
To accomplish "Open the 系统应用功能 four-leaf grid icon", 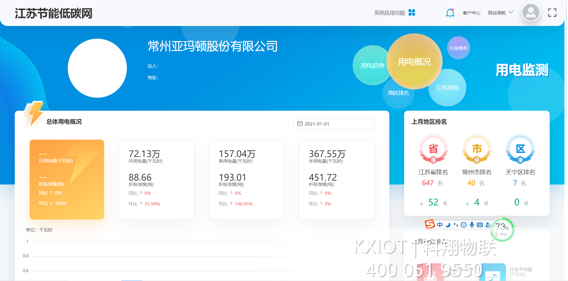I will point(412,12).
